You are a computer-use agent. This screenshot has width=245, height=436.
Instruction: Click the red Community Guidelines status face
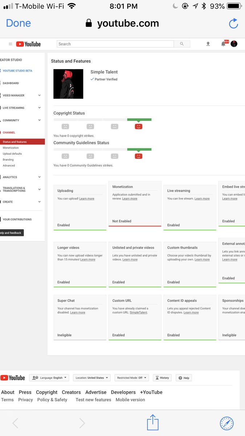pos(138,156)
